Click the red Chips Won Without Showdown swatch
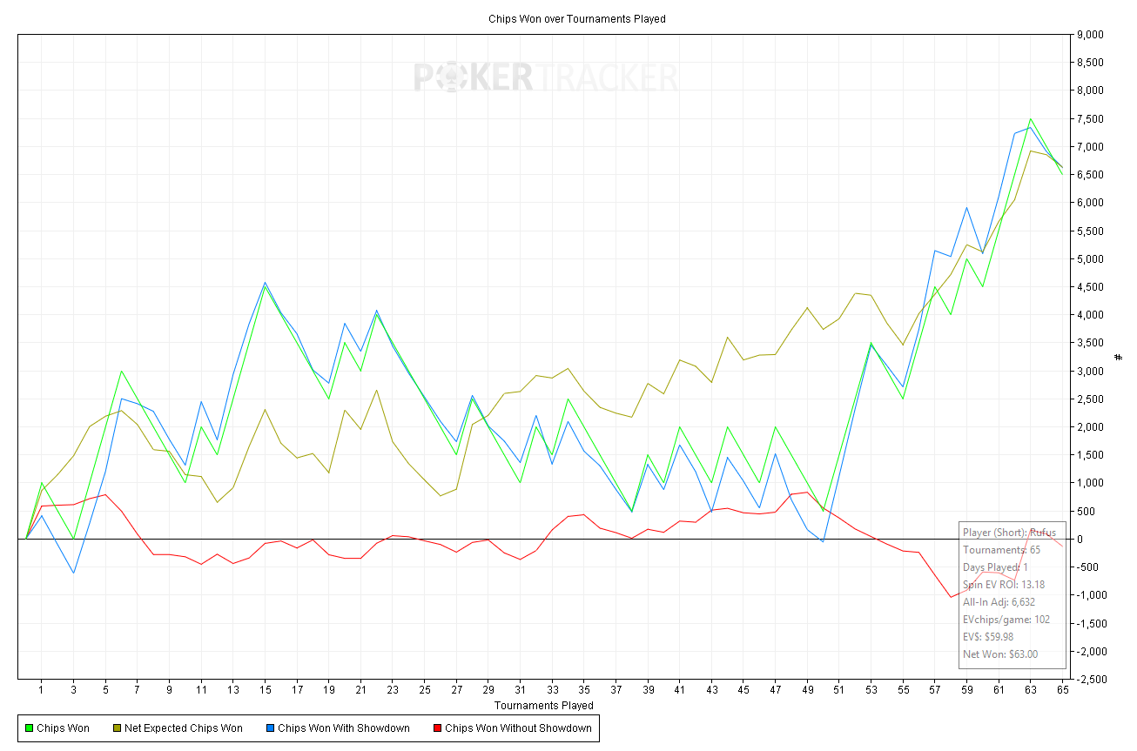 pos(436,728)
